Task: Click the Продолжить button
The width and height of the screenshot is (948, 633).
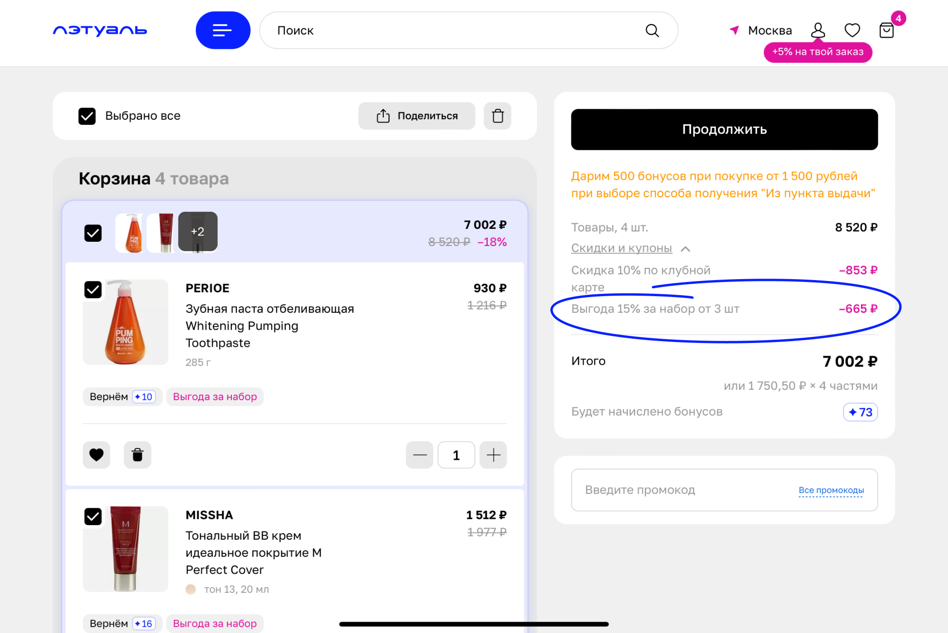Action: pos(724,130)
